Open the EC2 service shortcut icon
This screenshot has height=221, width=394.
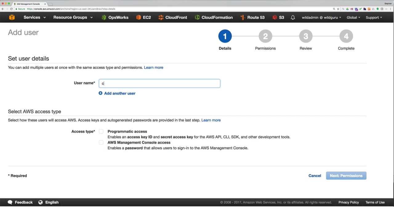[139, 17]
